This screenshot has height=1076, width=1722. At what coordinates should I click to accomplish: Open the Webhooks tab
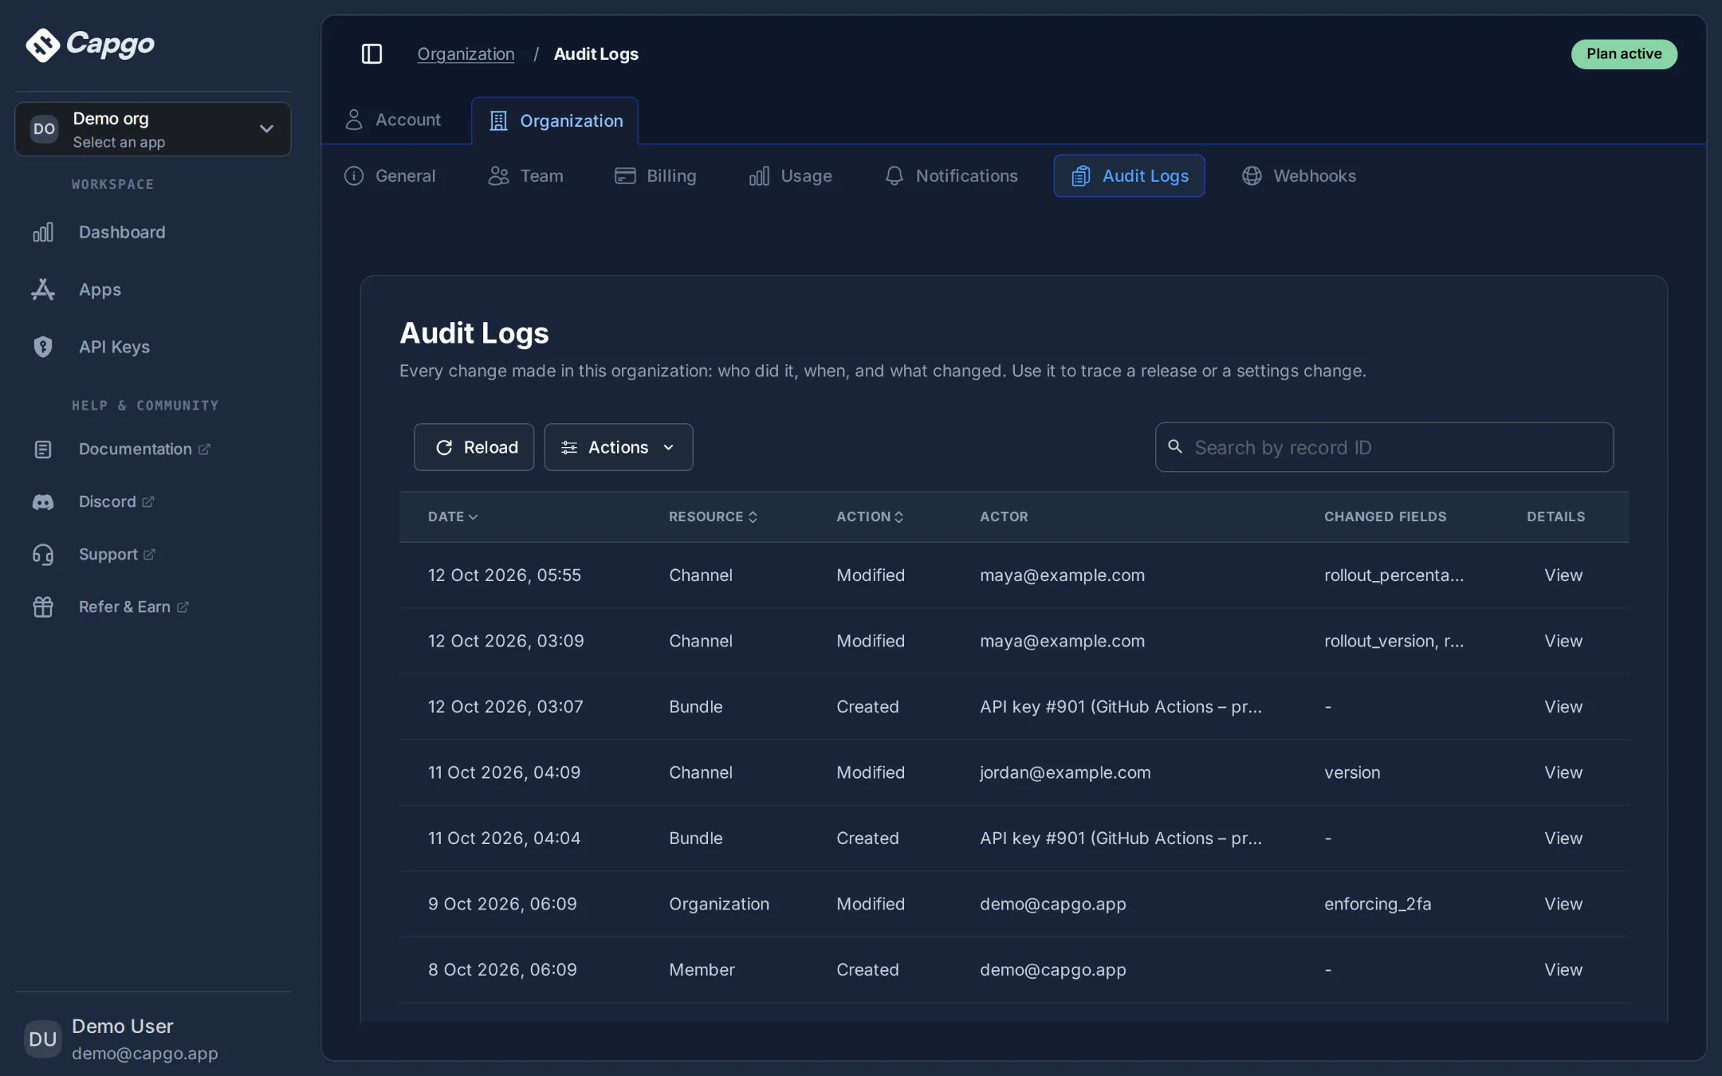click(x=1299, y=175)
